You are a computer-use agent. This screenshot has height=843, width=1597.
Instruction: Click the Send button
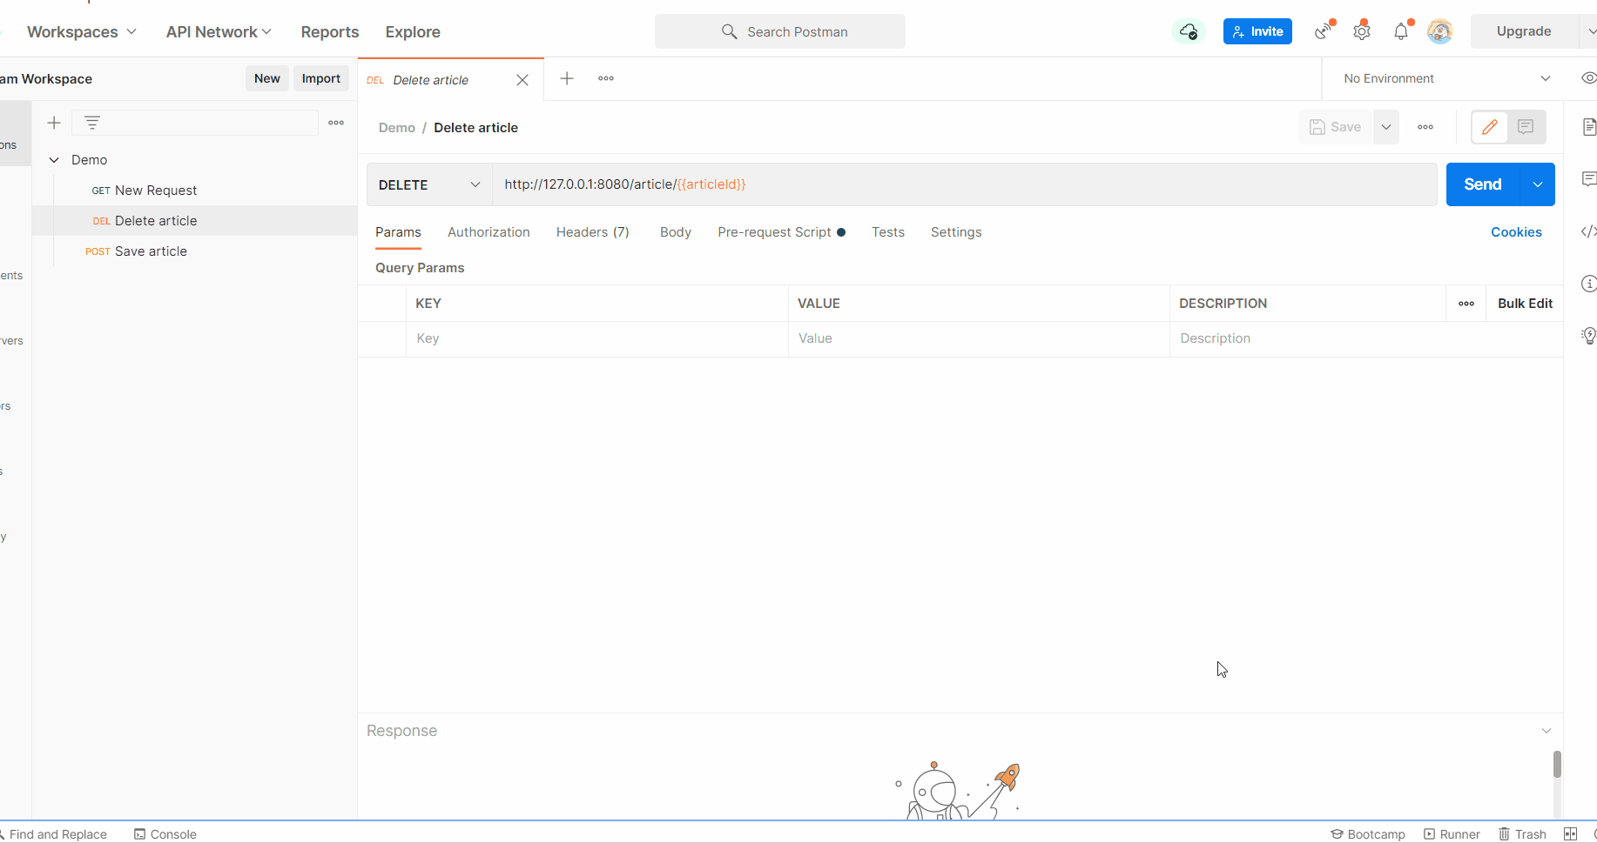(x=1482, y=184)
